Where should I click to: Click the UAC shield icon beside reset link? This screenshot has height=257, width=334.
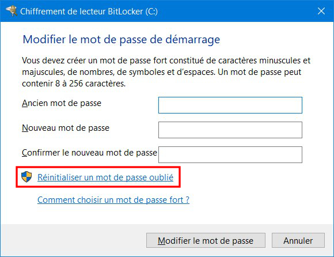(x=26, y=177)
